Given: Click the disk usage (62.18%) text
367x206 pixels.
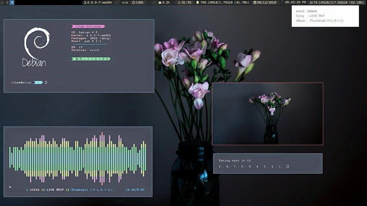Looking at the screenshot, I should click(356, 2).
